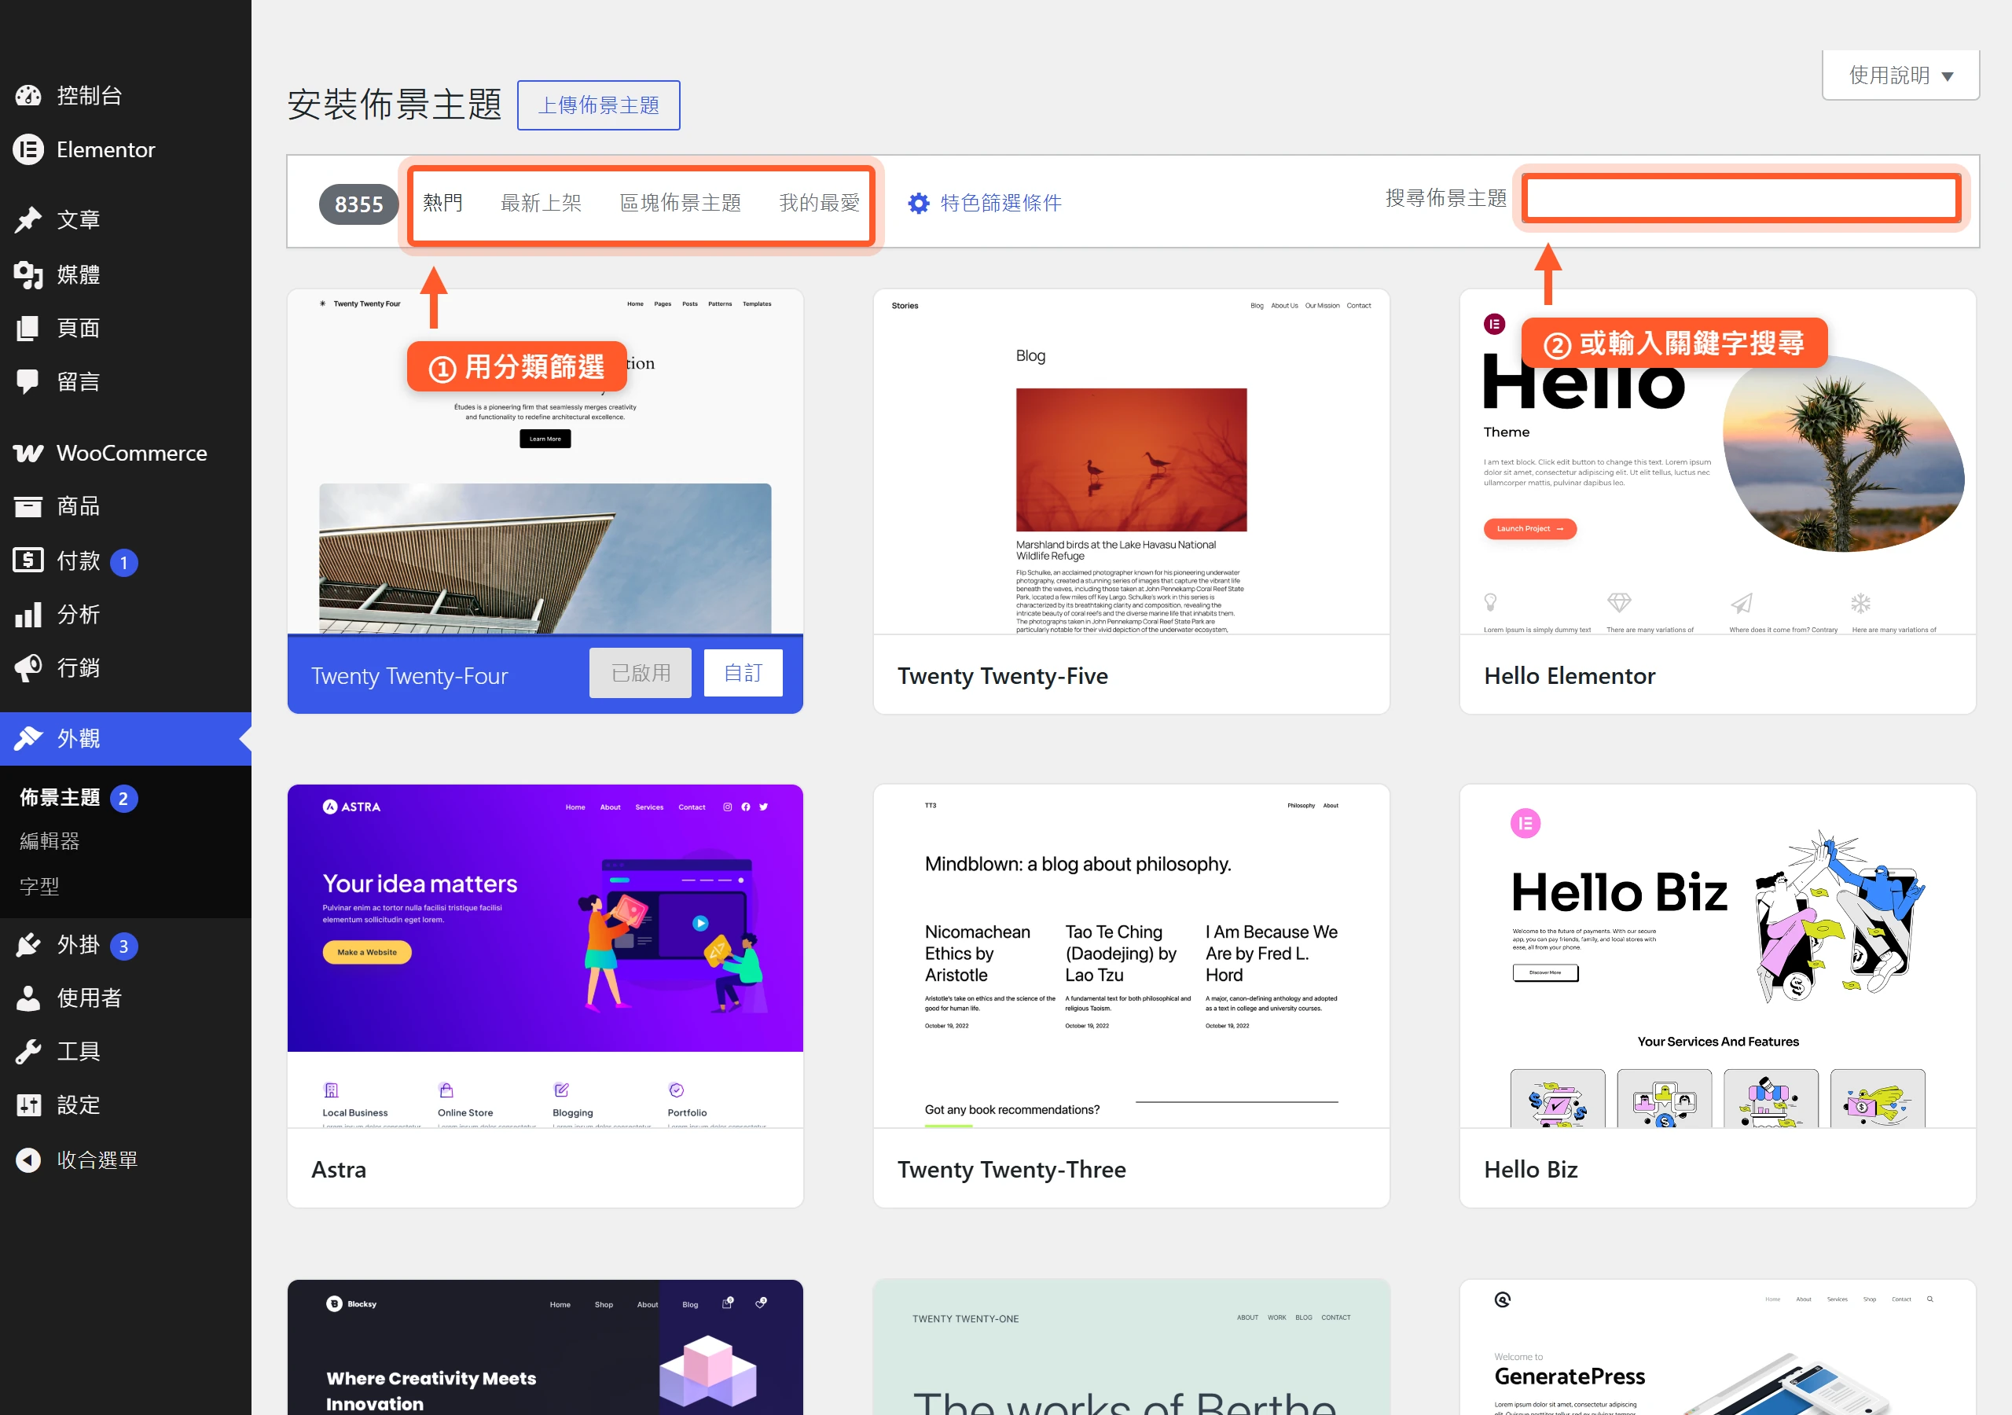Select the 最新上架 tab
This screenshot has height=1415, width=2012.
point(541,204)
